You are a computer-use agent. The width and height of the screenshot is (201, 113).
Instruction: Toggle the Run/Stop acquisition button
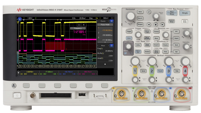[172, 13]
